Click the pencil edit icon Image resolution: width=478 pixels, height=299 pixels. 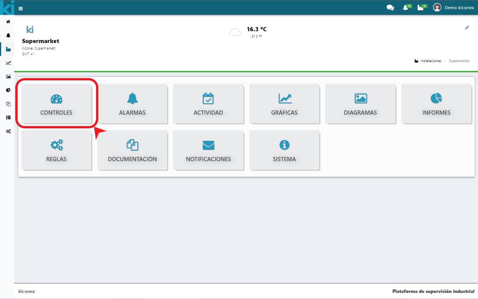[x=467, y=28]
